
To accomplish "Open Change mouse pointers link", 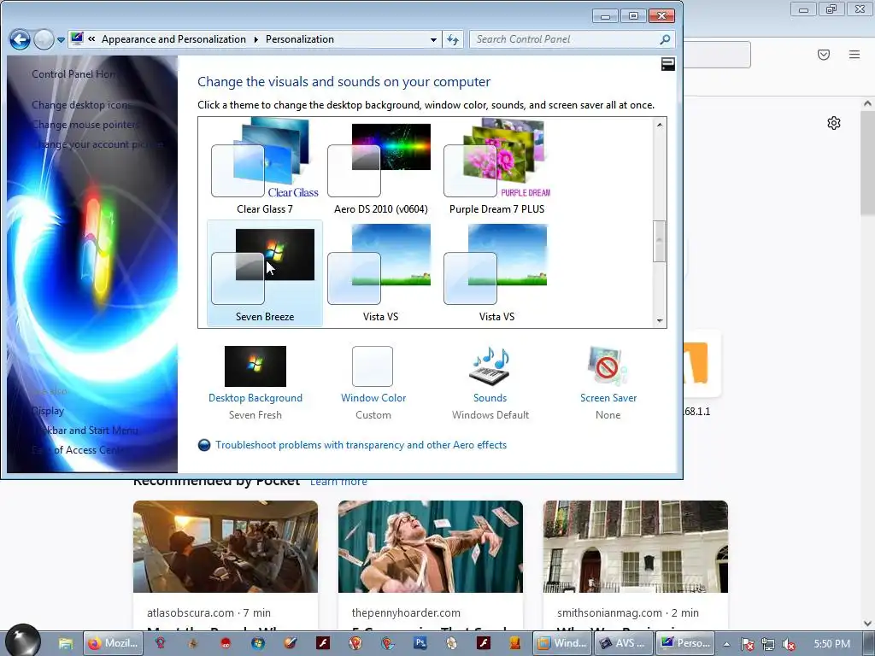I will 85,125.
